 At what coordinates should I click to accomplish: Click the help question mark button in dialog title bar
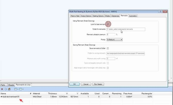click(160, 12)
